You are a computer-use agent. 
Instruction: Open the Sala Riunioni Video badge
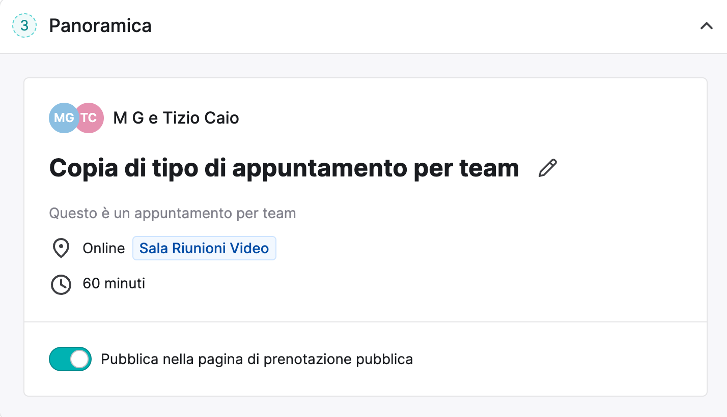(204, 249)
